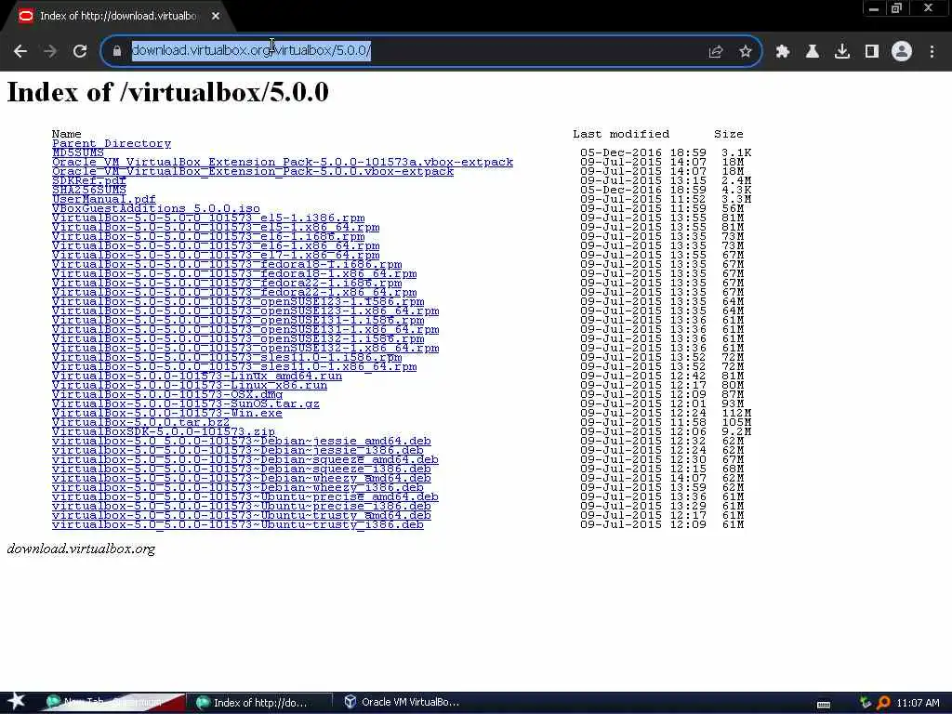Switch to New Tab taskbar window

point(112,703)
